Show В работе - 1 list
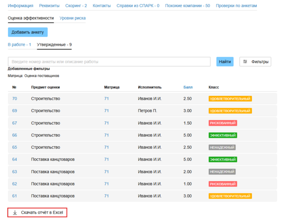This screenshot has height=223, width=283. [x=20, y=45]
